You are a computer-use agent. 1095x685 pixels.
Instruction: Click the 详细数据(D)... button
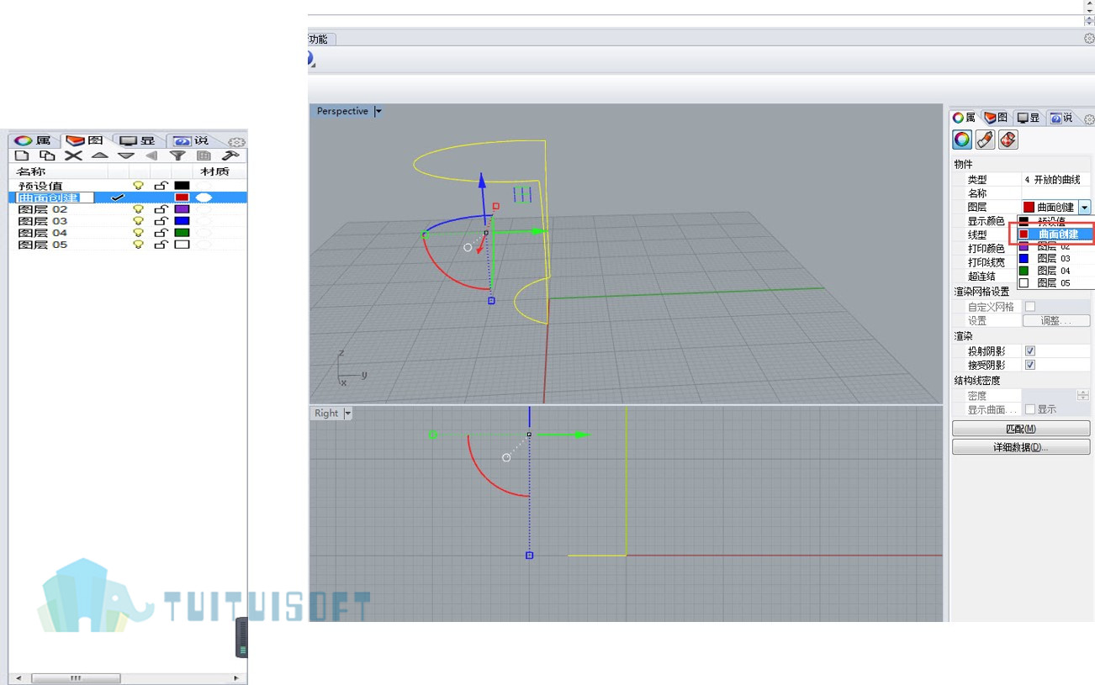tap(1021, 447)
